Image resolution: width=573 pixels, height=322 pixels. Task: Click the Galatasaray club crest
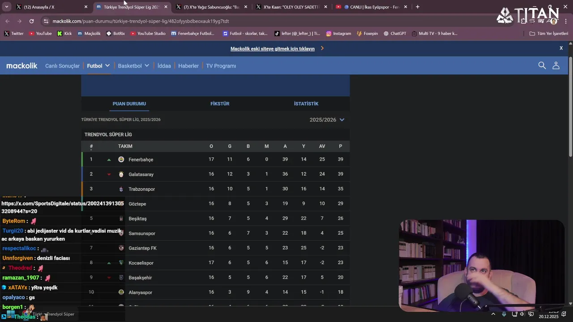[x=121, y=174]
